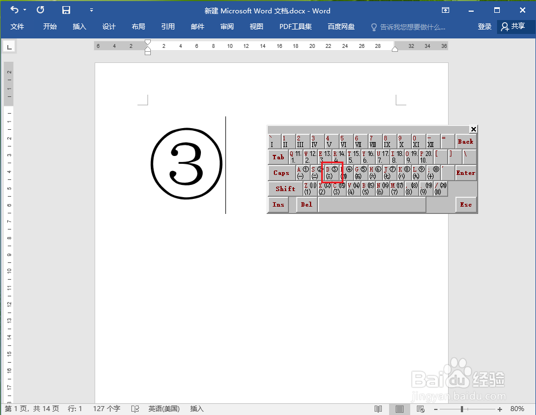The width and height of the screenshot is (536, 415).
Task: Click the Enter key on soft keyboard
Action: 465,173
